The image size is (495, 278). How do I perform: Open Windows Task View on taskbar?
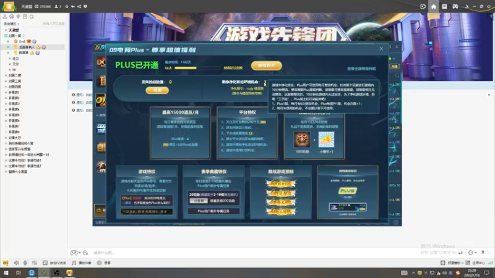click(x=19, y=272)
